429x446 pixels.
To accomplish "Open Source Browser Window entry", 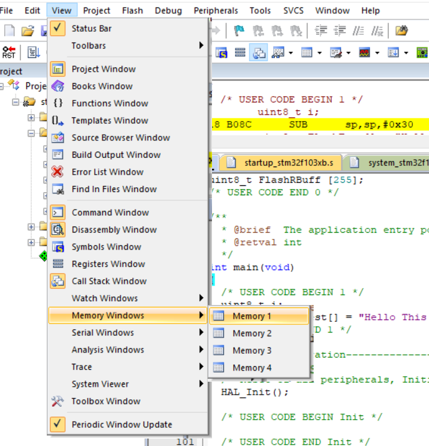I will (128, 138).
